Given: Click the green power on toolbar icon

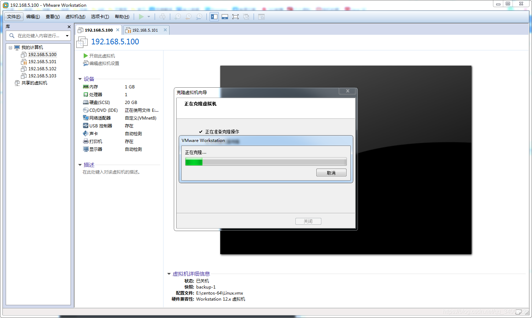Looking at the screenshot, I should tap(142, 17).
